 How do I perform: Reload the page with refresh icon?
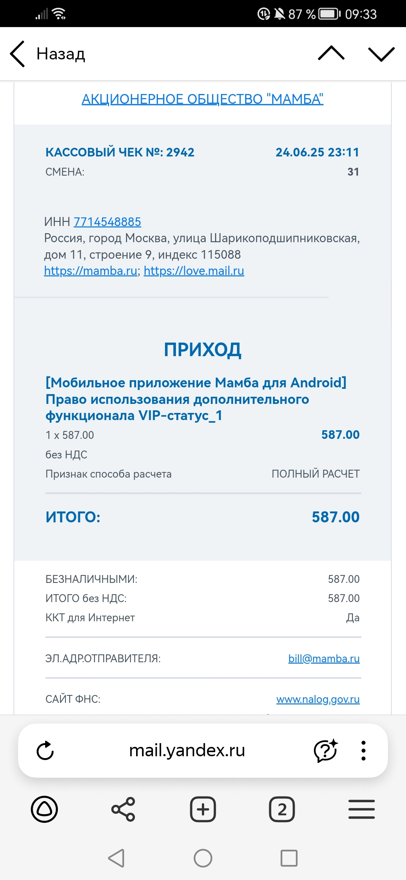pos(45,751)
